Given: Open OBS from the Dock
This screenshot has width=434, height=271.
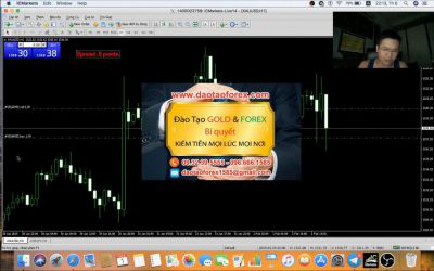Looking at the screenshot, I should [387, 260].
